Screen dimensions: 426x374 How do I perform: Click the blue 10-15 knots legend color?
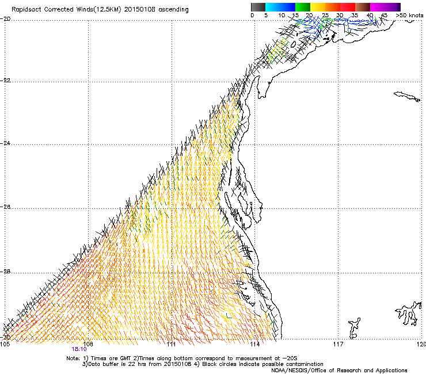pyautogui.click(x=288, y=7)
